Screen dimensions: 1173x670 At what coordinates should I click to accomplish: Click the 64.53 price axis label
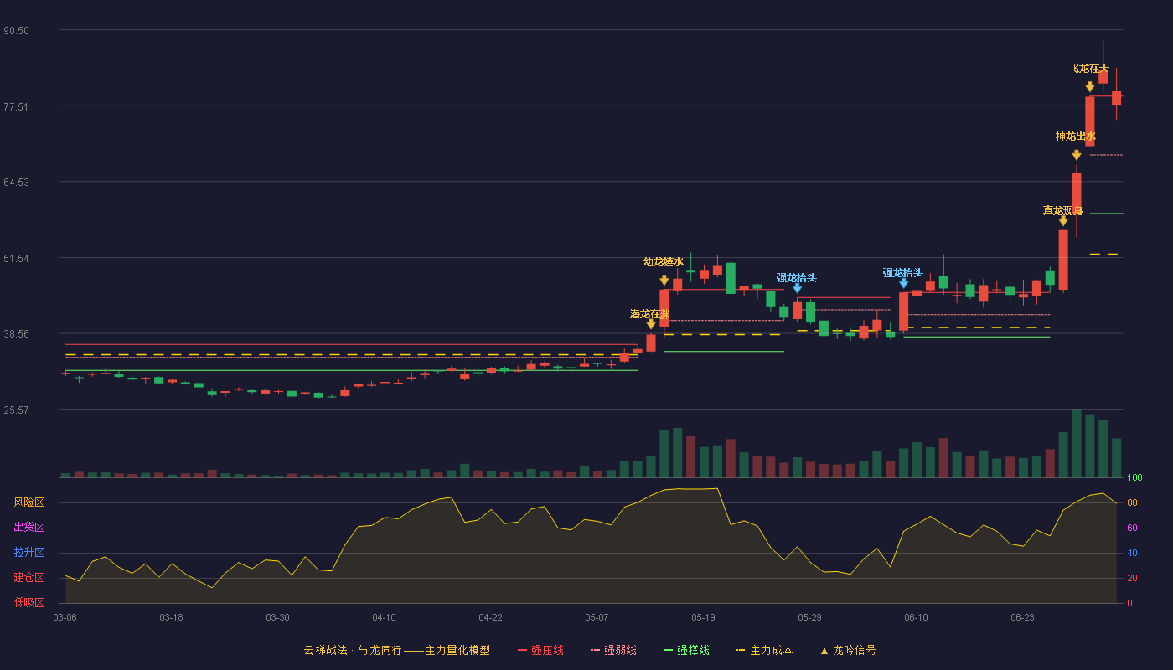[17, 183]
